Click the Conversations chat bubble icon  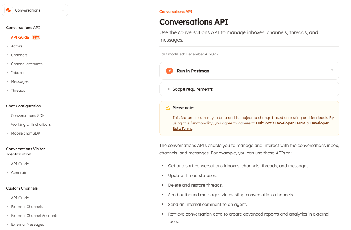point(9,10)
